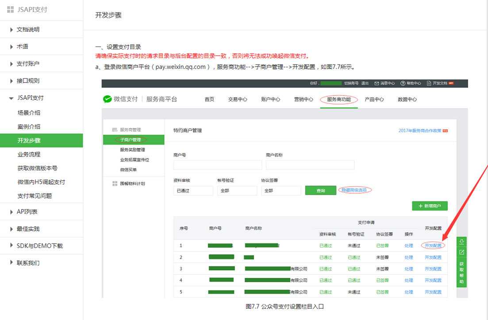Click the green 微信支付 logo in the figure
The width and height of the screenshot is (488, 320).
[x=108, y=99]
